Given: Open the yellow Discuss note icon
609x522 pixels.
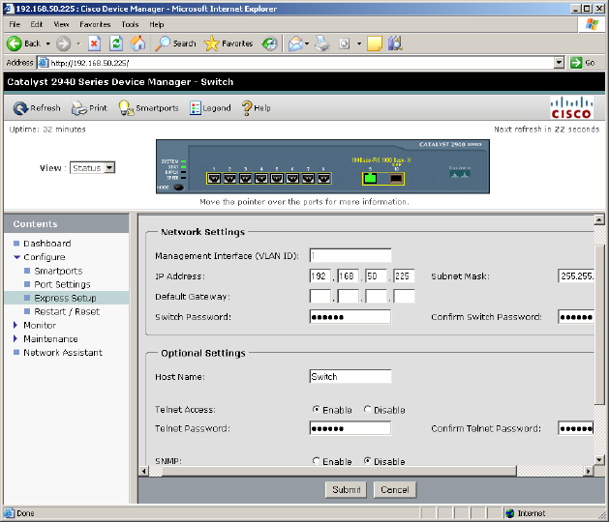Looking at the screenshot, I should point(375,43).
